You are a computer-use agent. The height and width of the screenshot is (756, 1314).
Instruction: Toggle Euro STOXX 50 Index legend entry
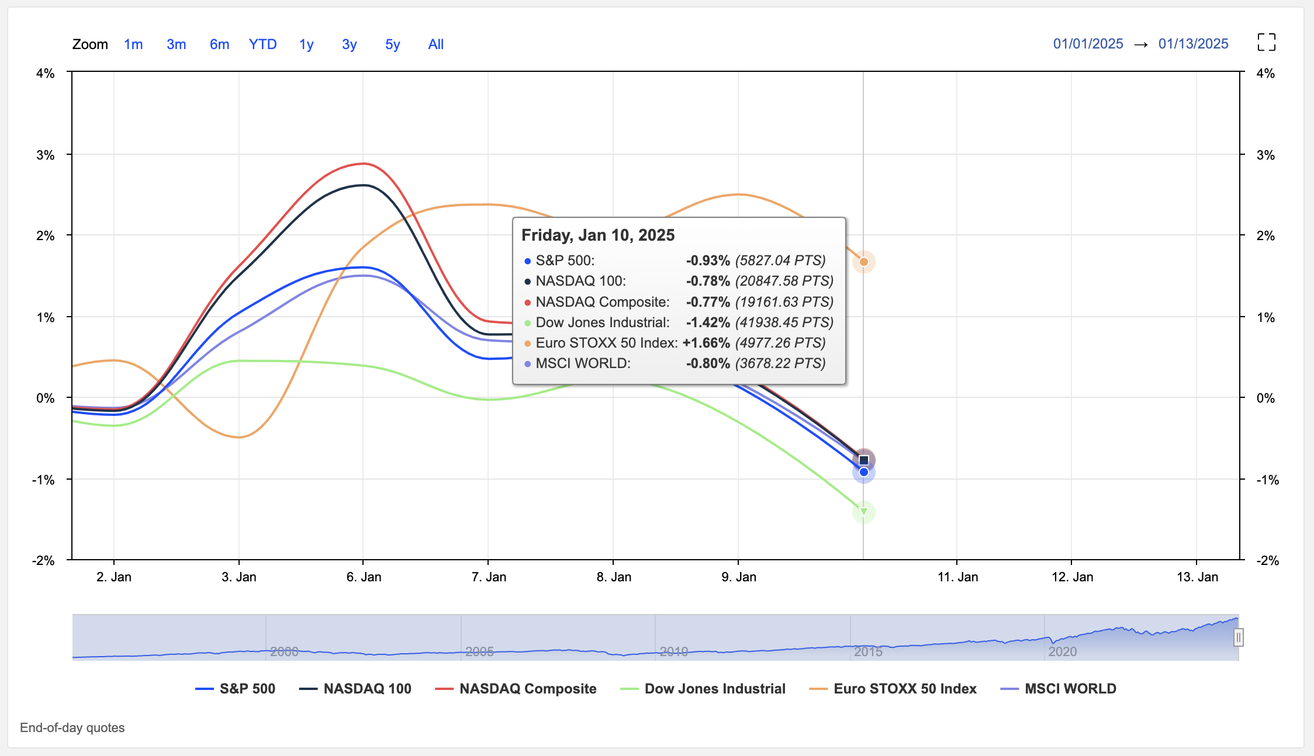pyautogui.click(x=893, y=689)
